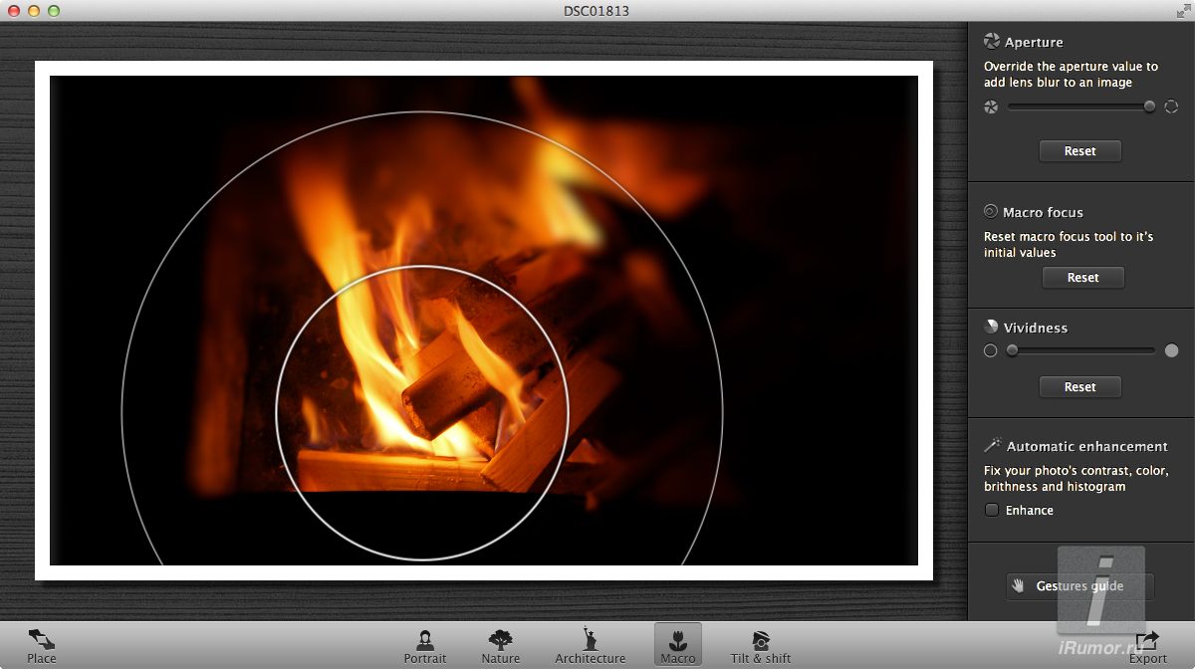
Task: Click the Aperture slider knob
Action: (1149, 107)
